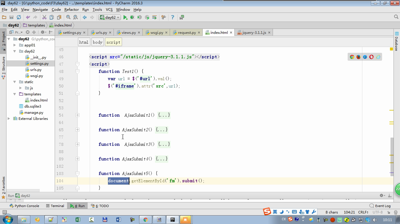
Task: Select manage.py in the project tree
Action: (x=34, y=113)
